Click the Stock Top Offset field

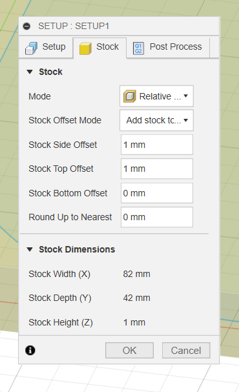tap(157, 169)
